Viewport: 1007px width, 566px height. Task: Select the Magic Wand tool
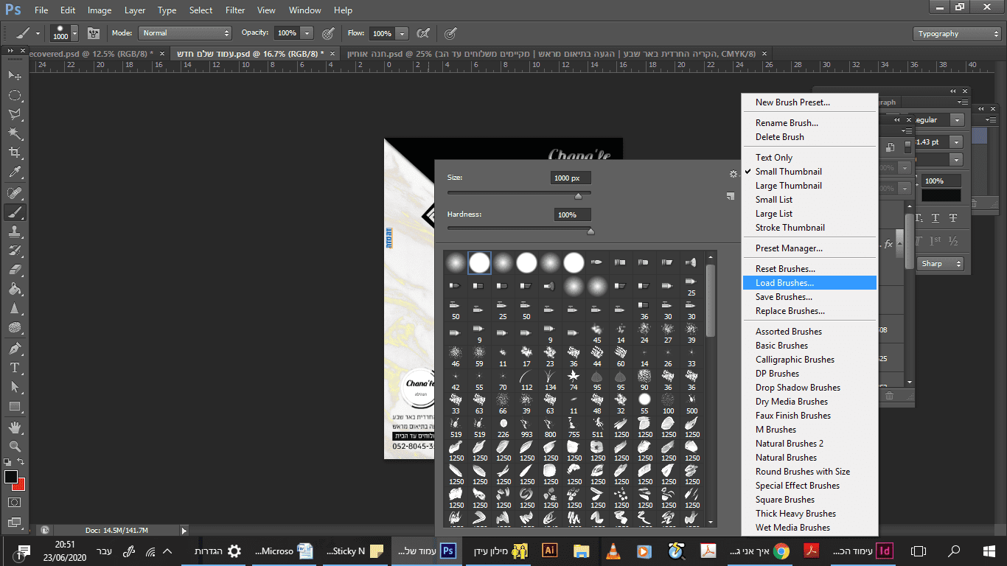15,133
